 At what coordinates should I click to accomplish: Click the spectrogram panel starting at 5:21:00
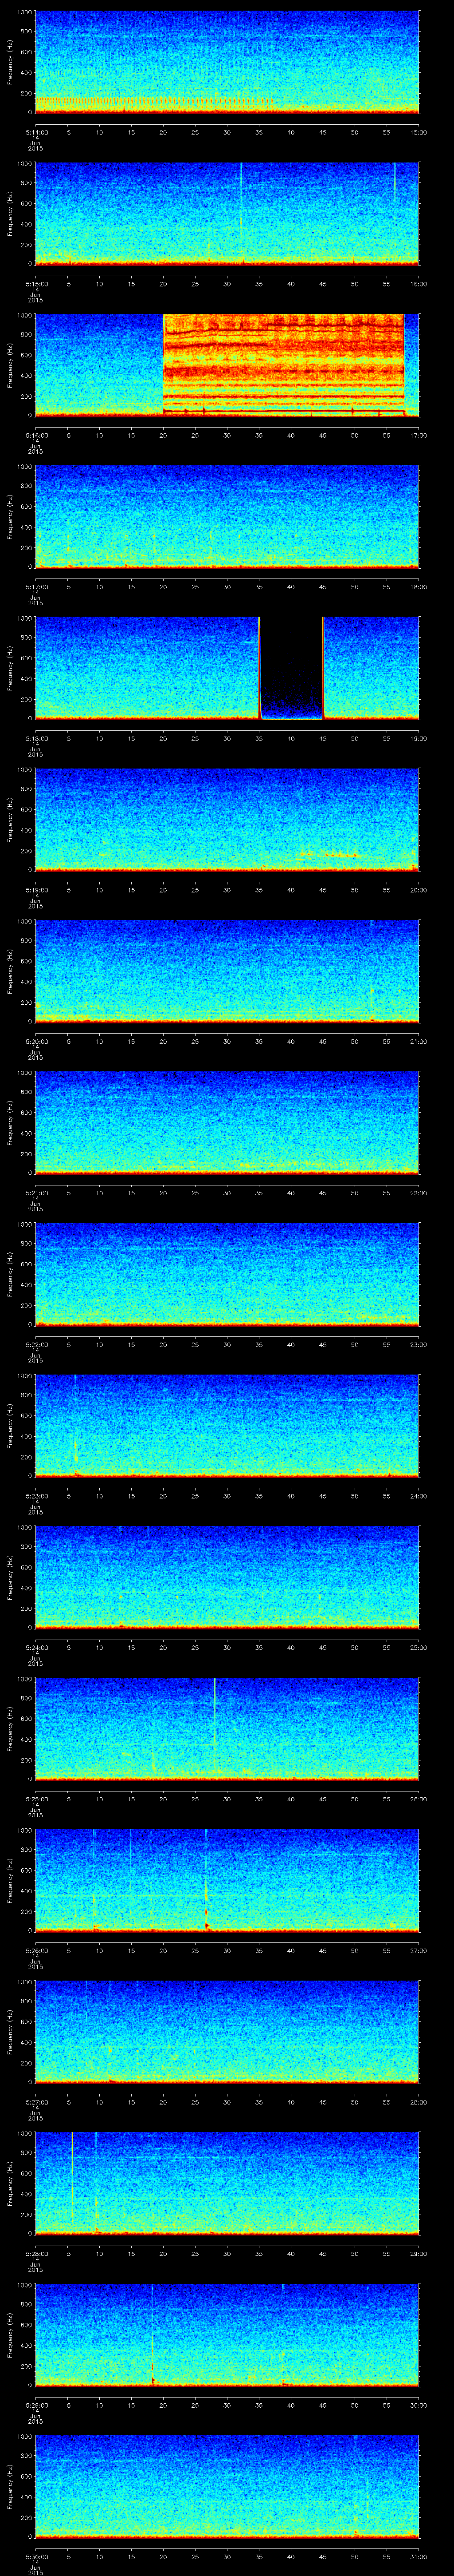click(227, 1122)
